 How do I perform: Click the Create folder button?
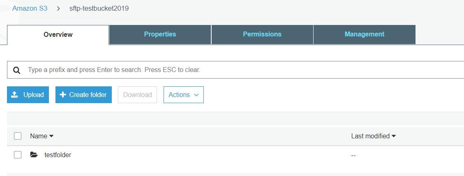(x=83, y=95)
